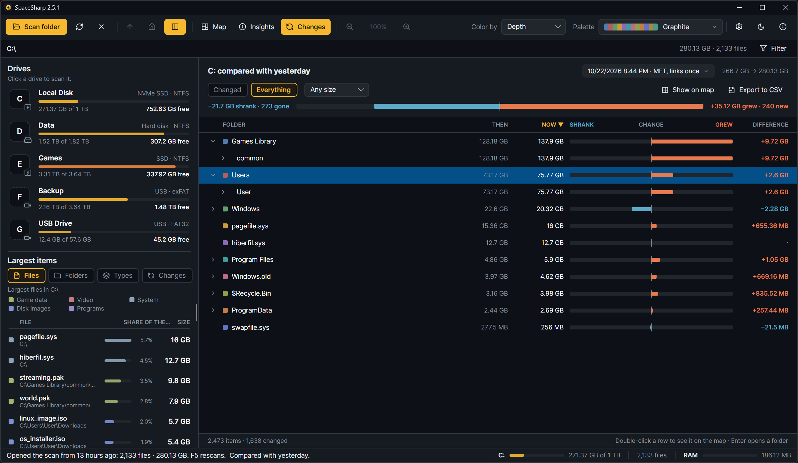This screenshot has height=463, width=798.
Task: Collapse the Games Library folder row
Action: click(213, 141)
